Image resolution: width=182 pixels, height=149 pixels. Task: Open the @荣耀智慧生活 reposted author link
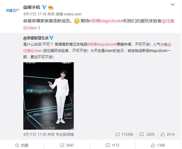coord(36,38)
